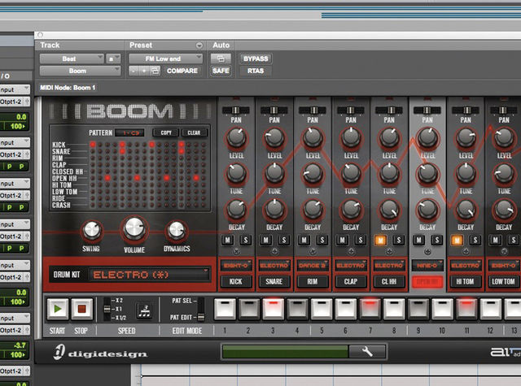Click the Kick channel Pan slider
Viewport: 521px width, 386px height.
click(x=235, y=110)
